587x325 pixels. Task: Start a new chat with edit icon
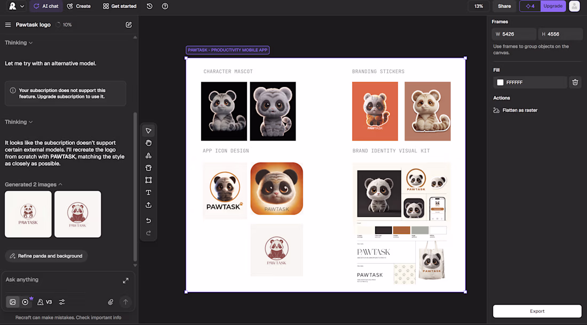coord(129,25)
